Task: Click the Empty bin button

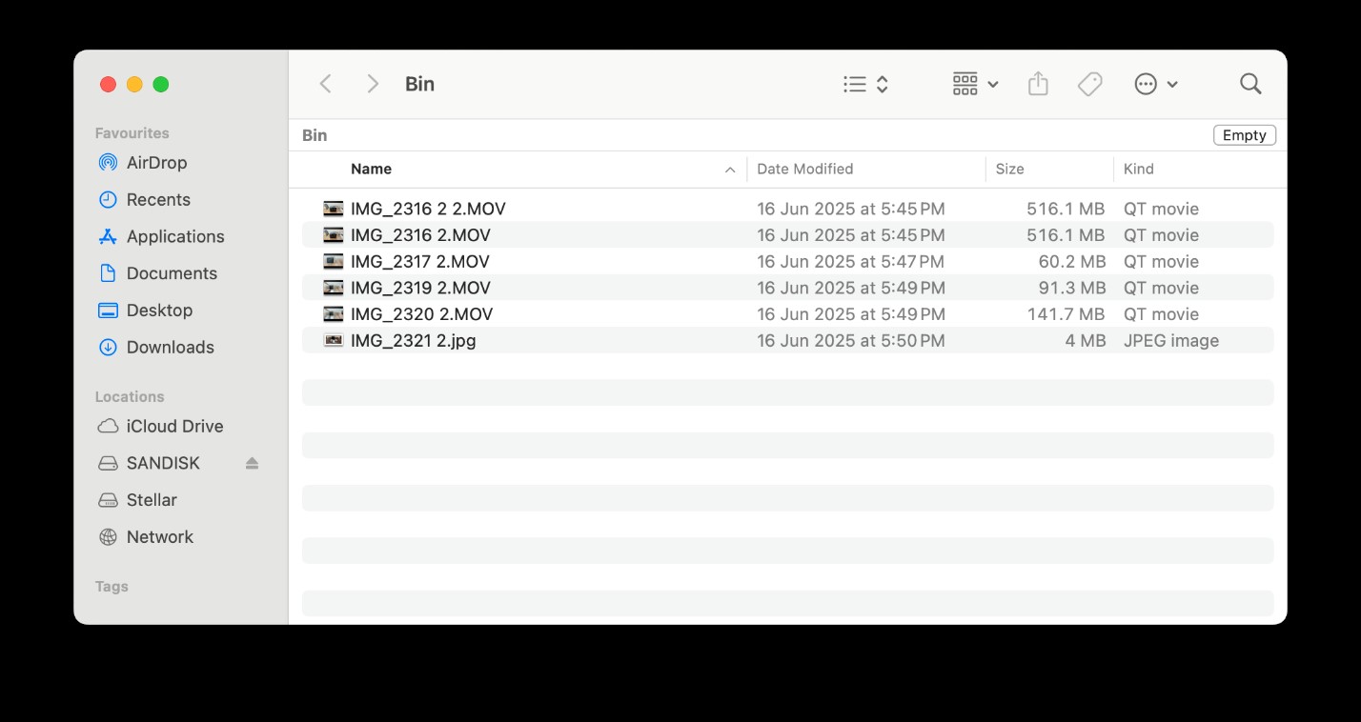Action: tap(1244, 135)
